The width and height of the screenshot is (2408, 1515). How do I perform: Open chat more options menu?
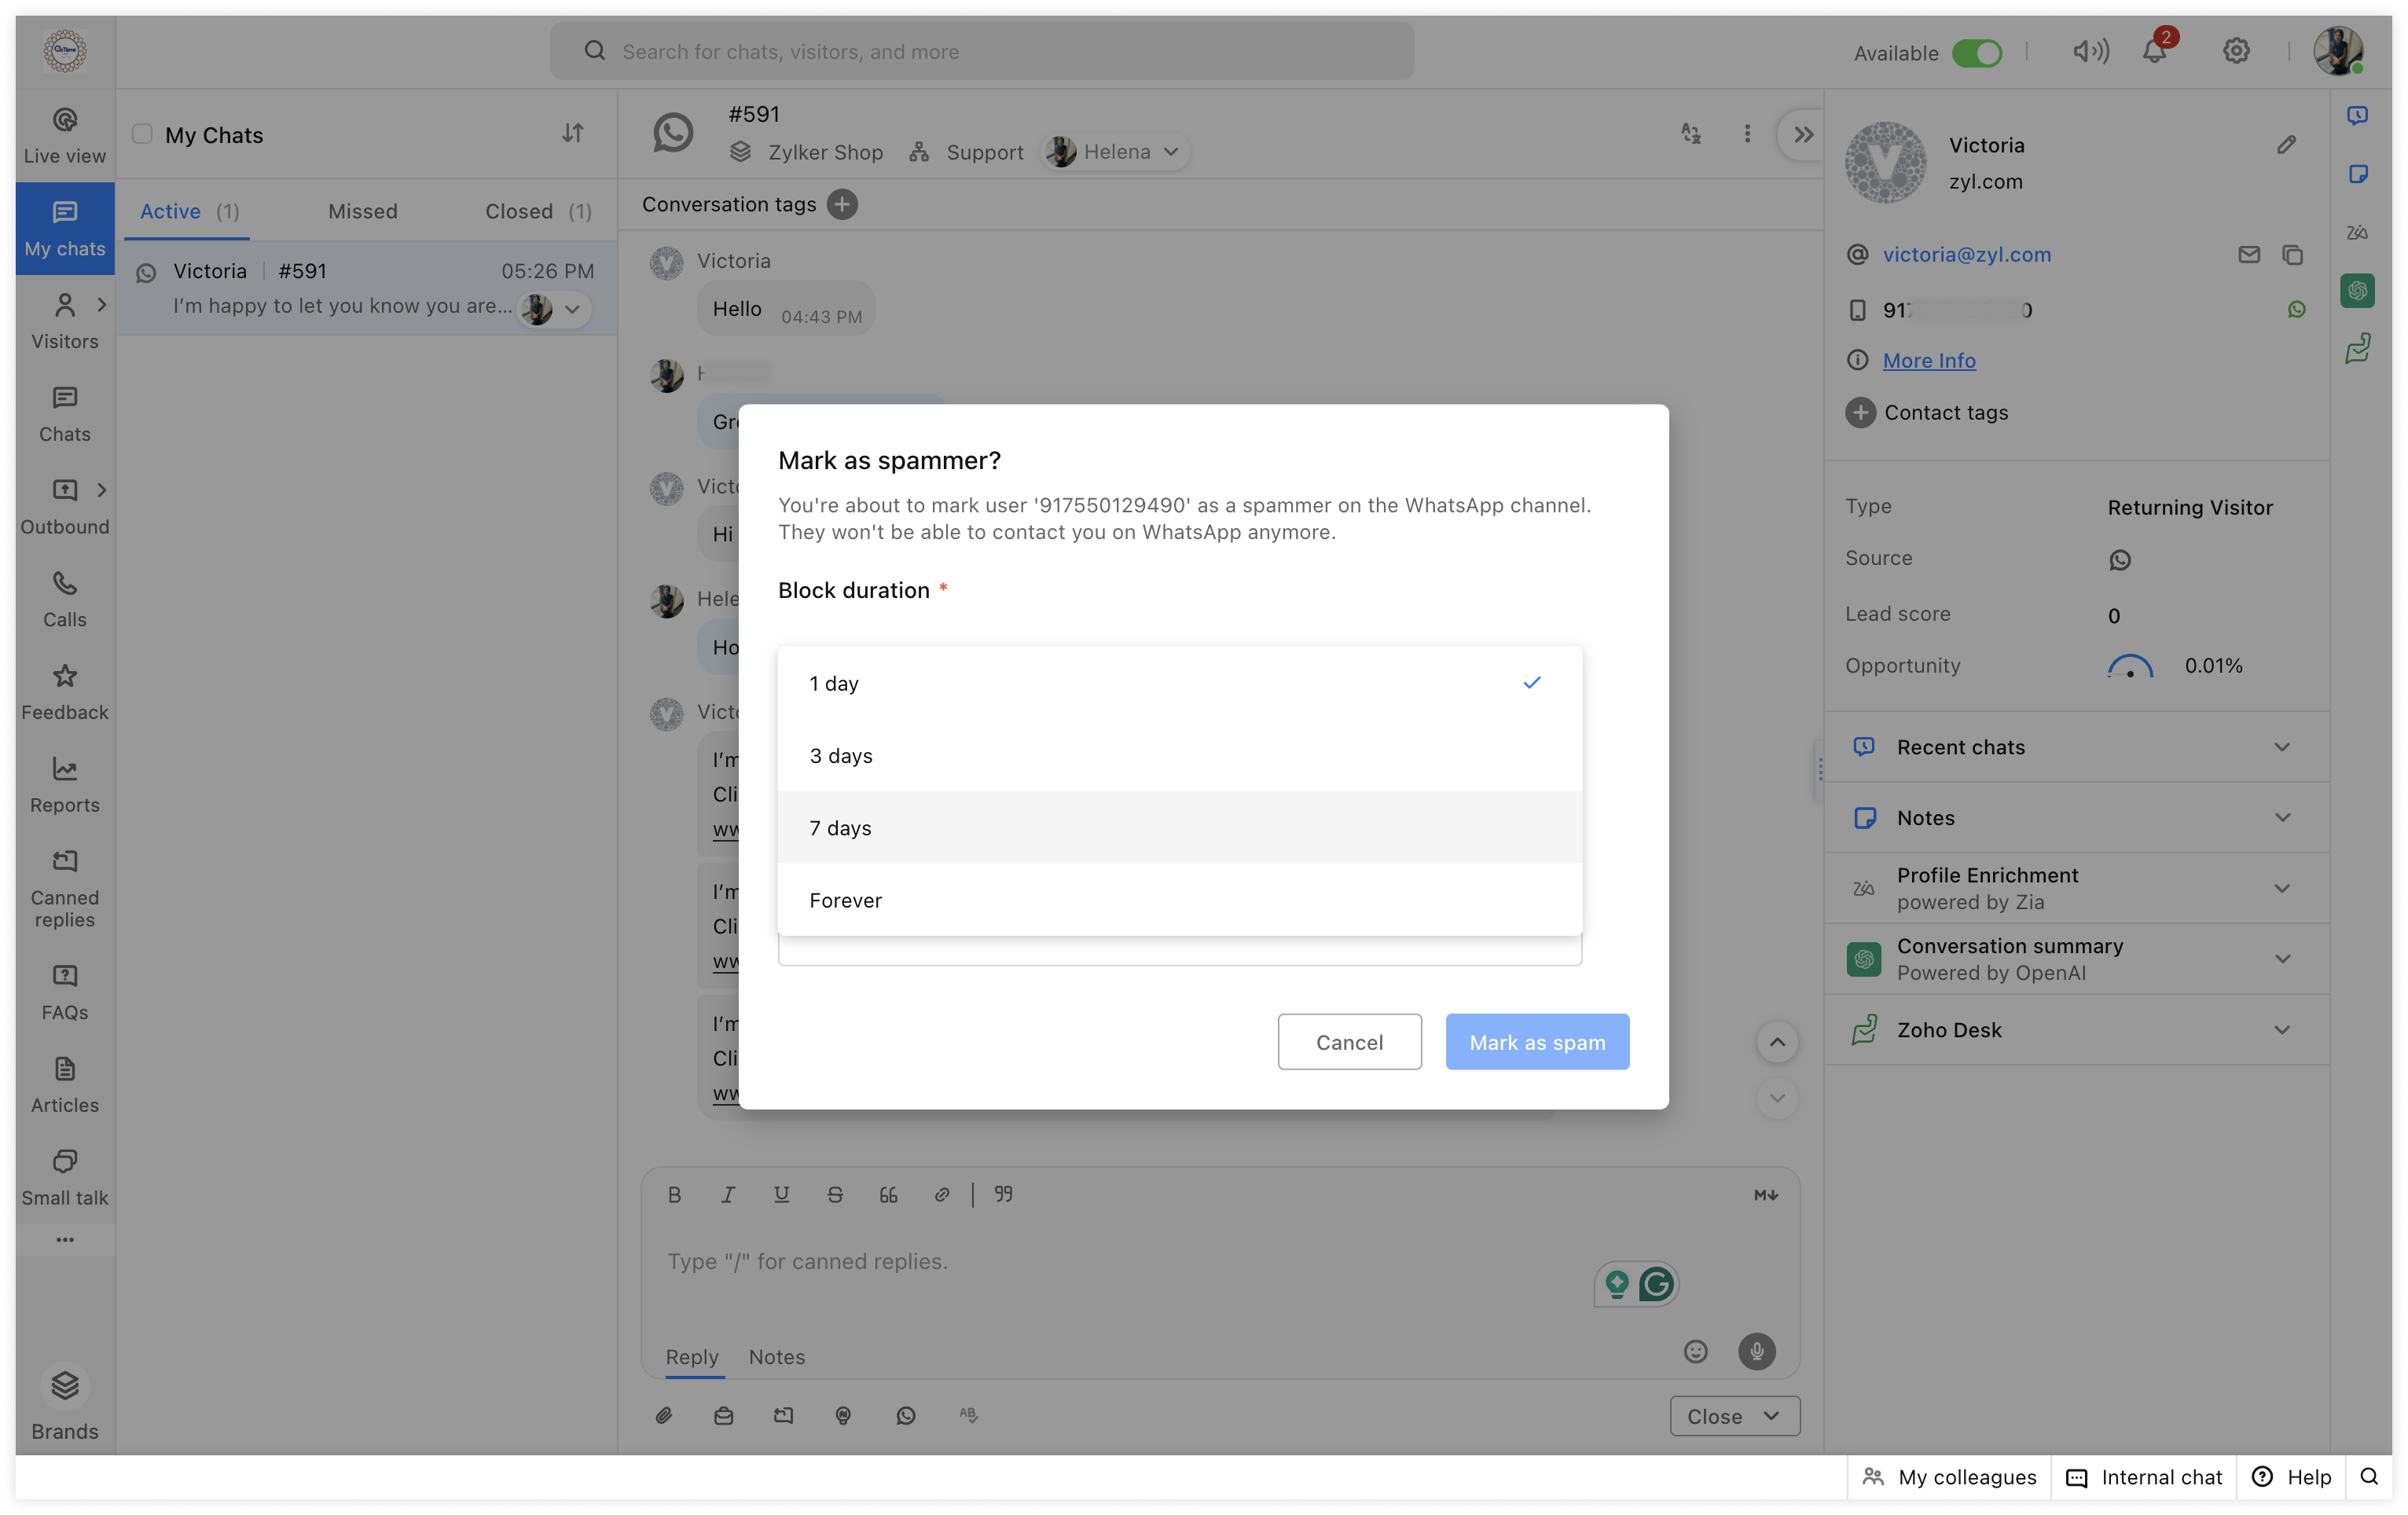coord(1747,133)
